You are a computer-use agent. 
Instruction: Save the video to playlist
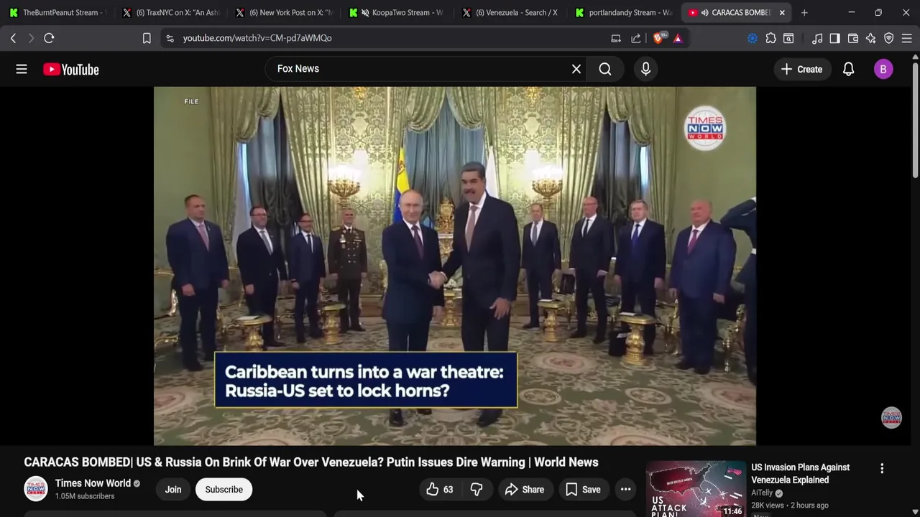coord(583,489)
